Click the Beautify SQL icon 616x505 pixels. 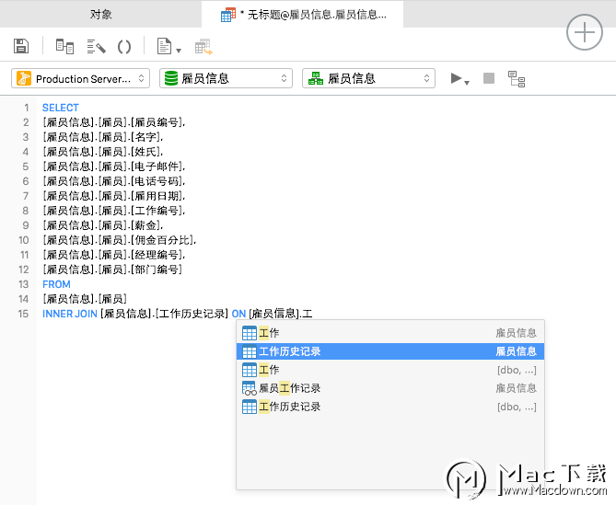pos(97,46)
